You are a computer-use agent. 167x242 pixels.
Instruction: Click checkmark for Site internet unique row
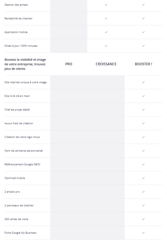click(143, 82)
